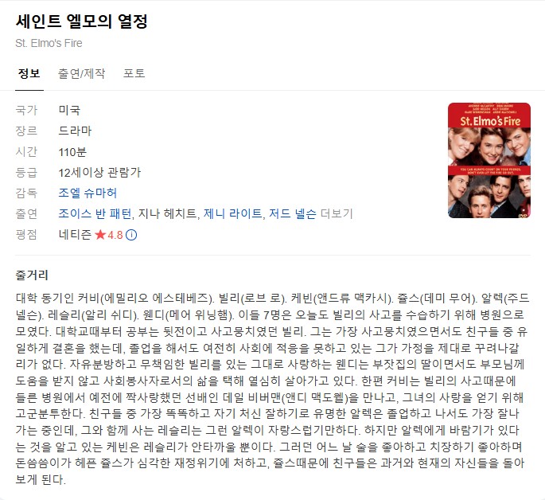This screenshot has height=500, width=545.
Task: Click the red star rating icon
Action: (x=100, y=235)
